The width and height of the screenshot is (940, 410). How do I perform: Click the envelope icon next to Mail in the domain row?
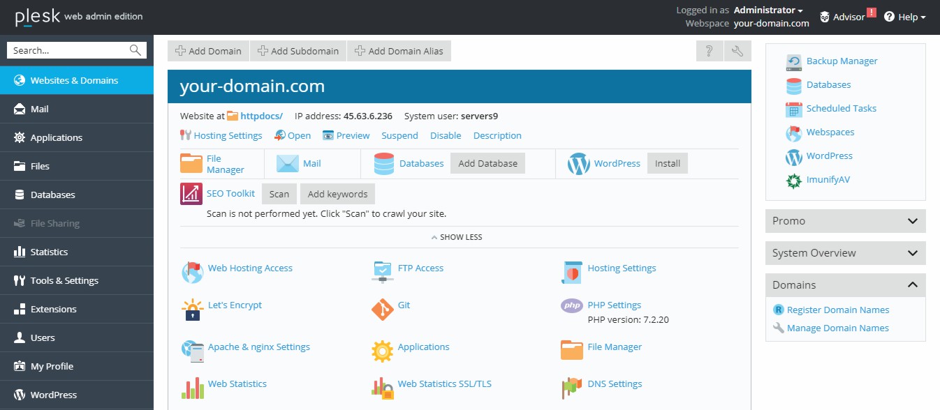[x=287, y=164]
